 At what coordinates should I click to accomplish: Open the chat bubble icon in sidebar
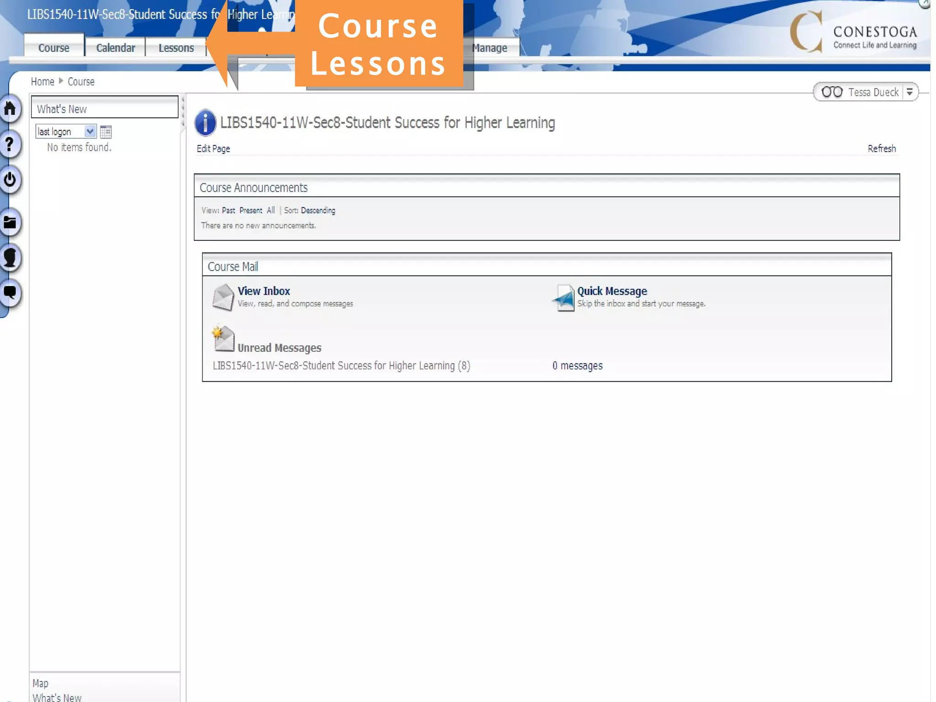(9, 292)
